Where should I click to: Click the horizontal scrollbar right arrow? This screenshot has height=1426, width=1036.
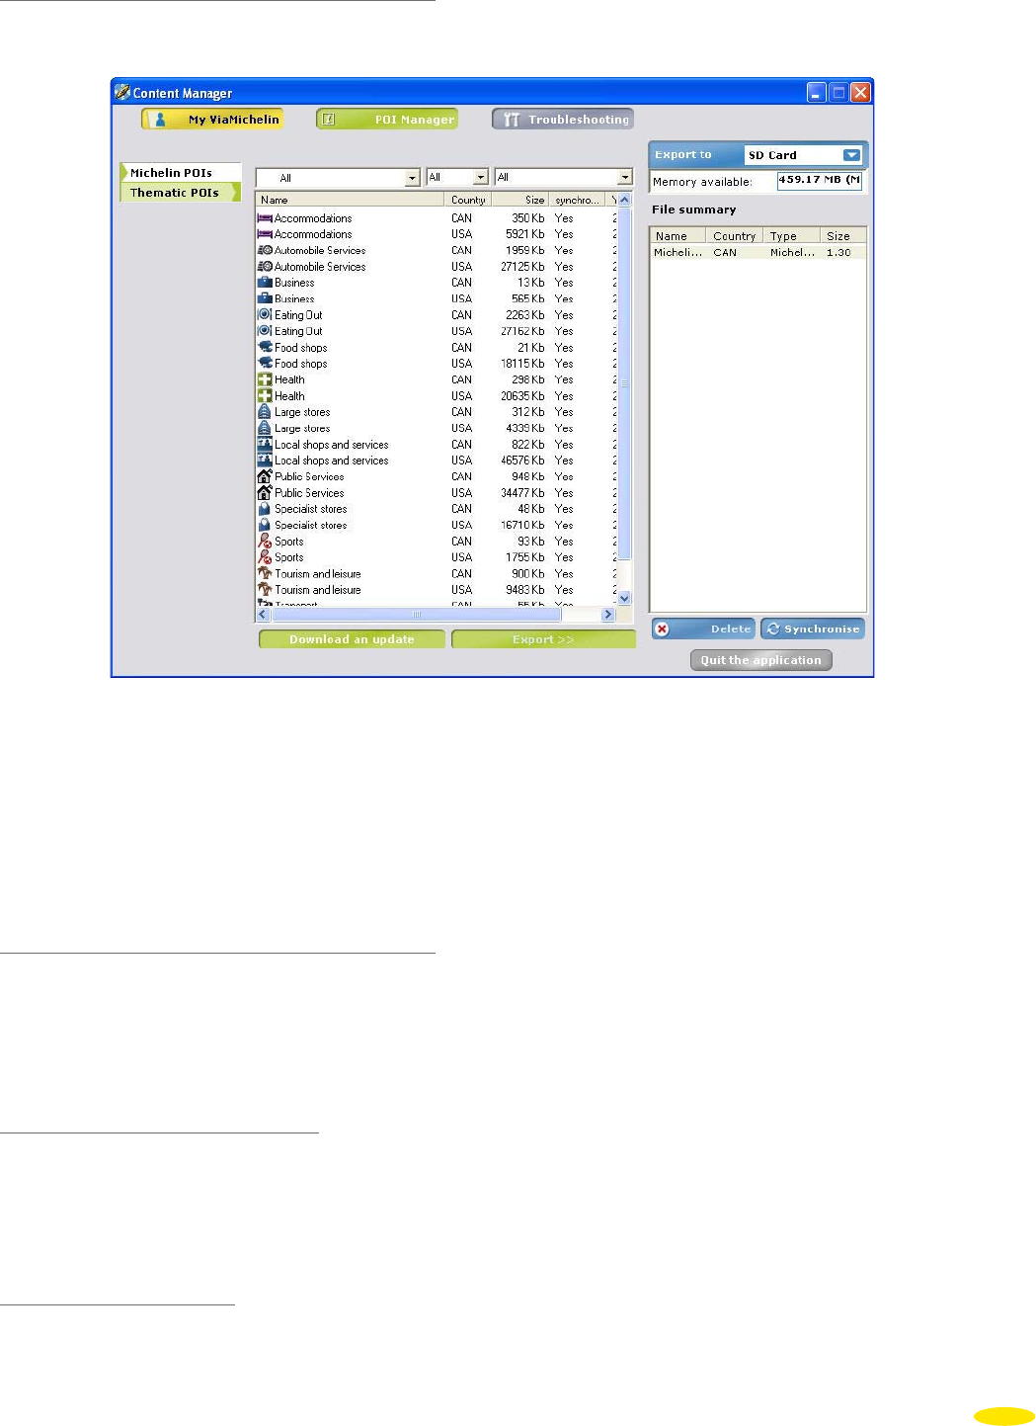[x=607, y=614]
